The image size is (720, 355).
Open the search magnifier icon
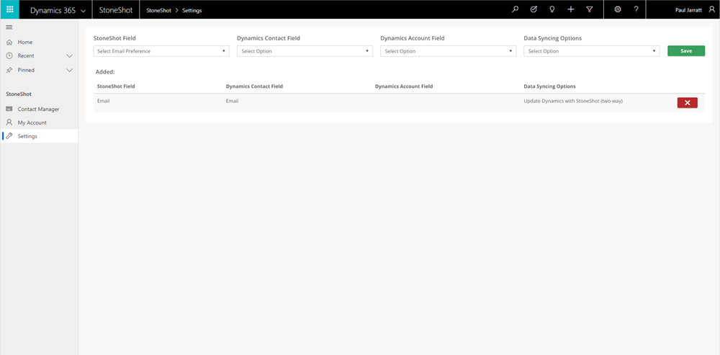click(516, 9)
